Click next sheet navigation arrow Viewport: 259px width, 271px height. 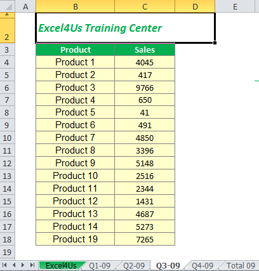23,265
